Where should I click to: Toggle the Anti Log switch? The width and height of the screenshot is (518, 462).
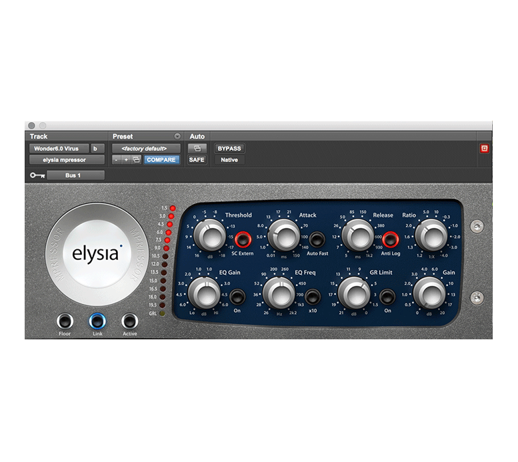[x=391, y=239]
